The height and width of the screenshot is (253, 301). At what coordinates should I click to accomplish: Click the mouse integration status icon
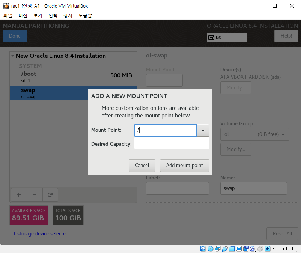point(260,248)
